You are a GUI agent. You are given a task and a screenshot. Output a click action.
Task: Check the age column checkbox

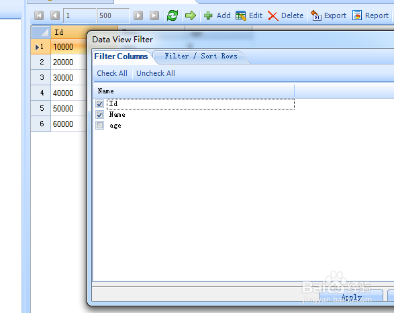pyautogui.click(x=100, y=125)
